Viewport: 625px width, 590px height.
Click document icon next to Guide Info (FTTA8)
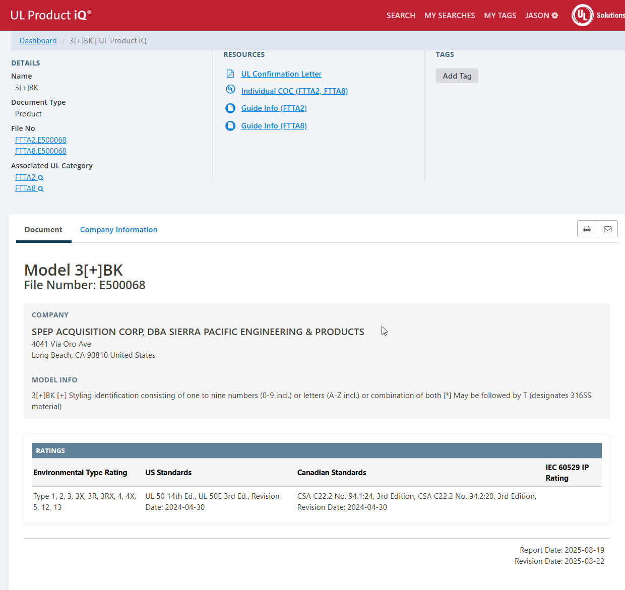click(230, 126)
